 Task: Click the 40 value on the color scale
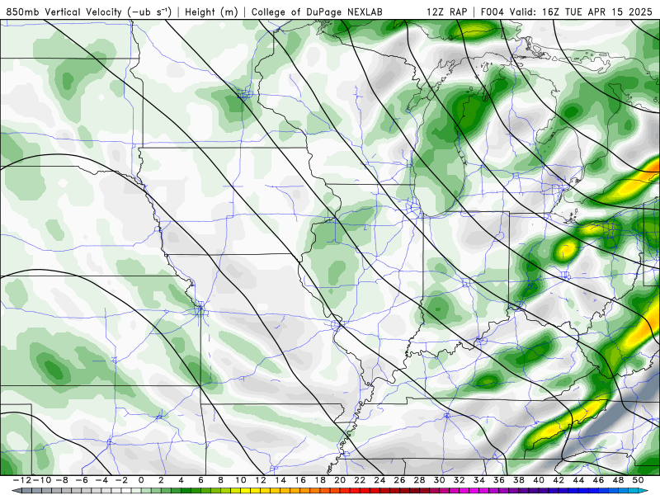[539, 480]
